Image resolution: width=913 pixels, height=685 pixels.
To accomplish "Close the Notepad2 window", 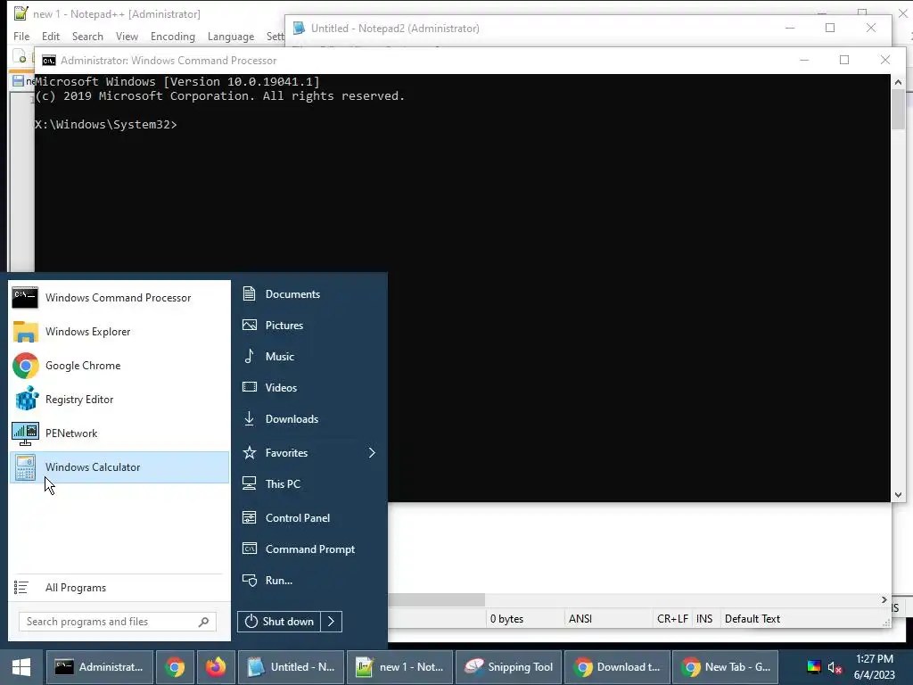I will pyautogui.click(x=871, y=28).
